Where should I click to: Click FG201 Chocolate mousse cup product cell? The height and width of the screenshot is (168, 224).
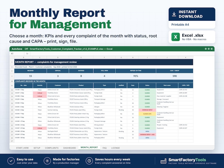[x=81, y=90]
